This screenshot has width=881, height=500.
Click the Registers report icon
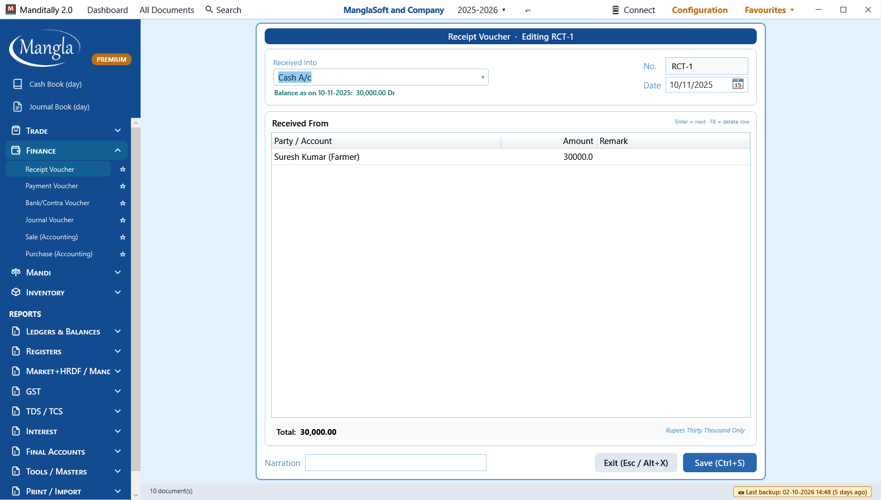(16, 351)
